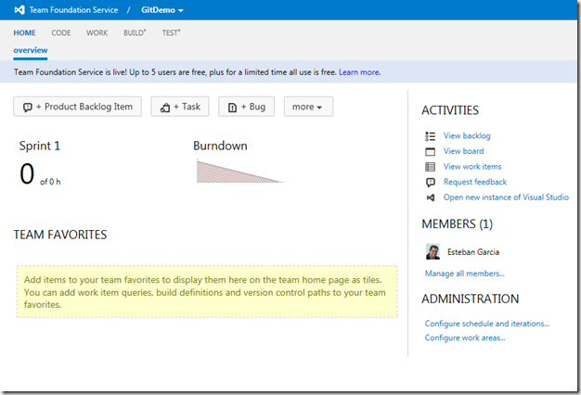Image resolution: width=581 pixels, height=395 pixels.
Task: Click the Burndown chart
Action: click(x=239, y=171)
